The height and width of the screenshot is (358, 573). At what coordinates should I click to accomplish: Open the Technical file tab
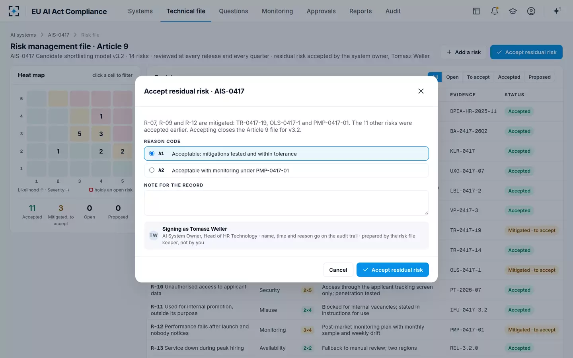186,11
